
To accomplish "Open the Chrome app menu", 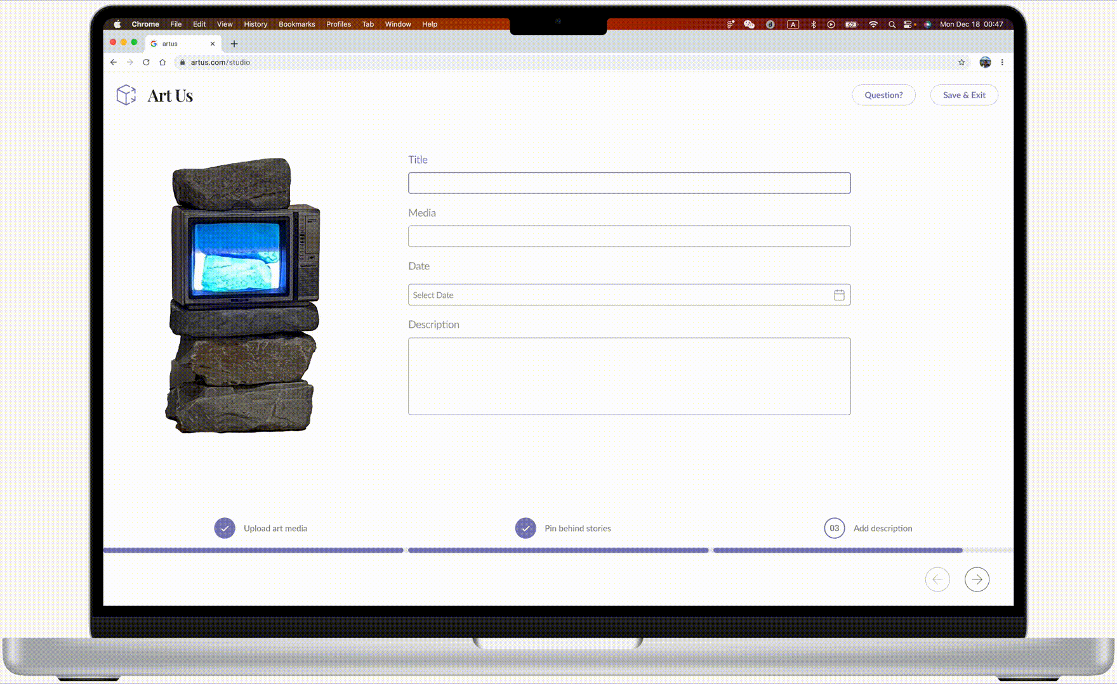I will coord(145,24).
